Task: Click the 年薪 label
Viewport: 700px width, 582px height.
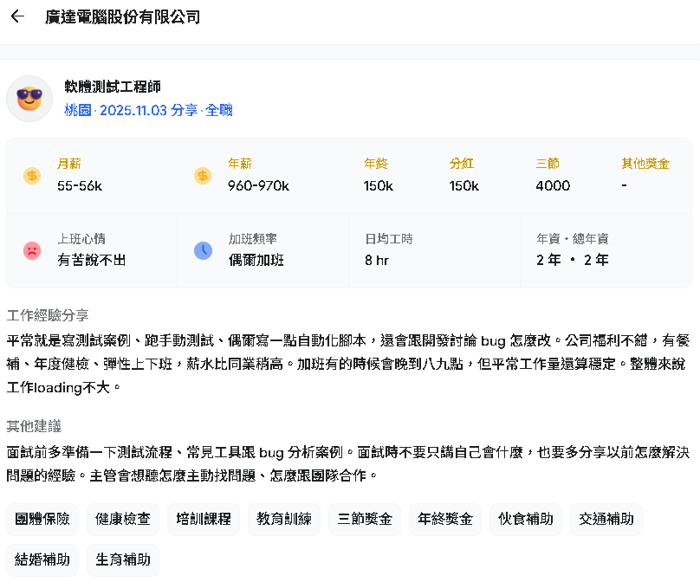Action: pos(240,164)
